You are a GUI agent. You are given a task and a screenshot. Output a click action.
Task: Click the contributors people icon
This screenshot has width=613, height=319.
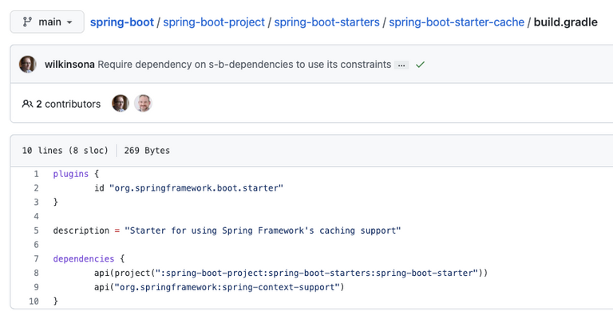point(27,104)
